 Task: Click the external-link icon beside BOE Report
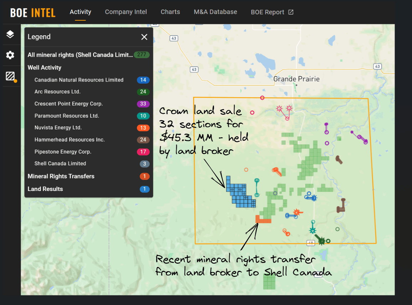pos(290,12)
